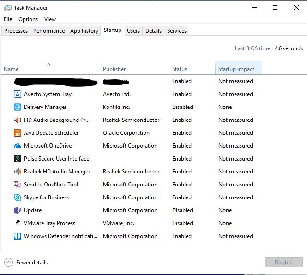Screen dimensions: 307x275
Task: Click Oracle Corporation publisher cell
Action: click(x=126, y=133)
